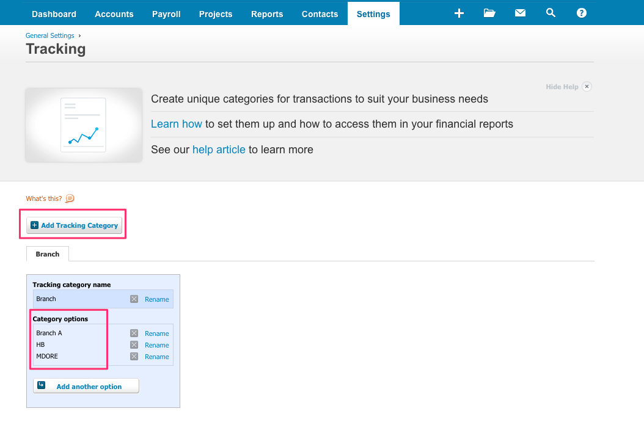This screenshot has width=644, height=422.
Task: Rename the HB option
Action: pyautogui.click(x=157, y=345)
